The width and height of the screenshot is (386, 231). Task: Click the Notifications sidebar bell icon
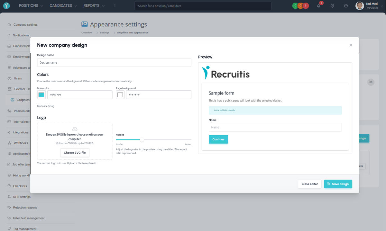9,35
